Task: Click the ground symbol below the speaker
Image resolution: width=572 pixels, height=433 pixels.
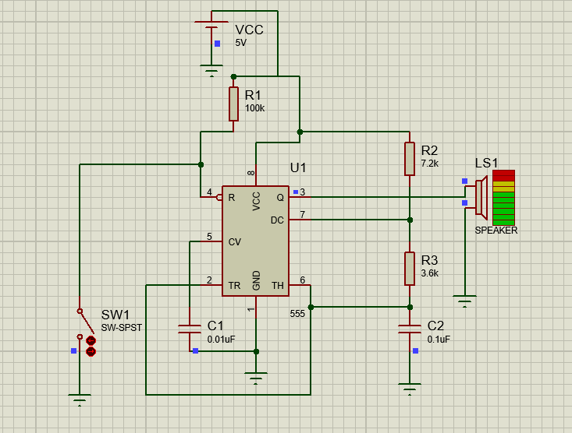Action: click(x=465, y=301)
